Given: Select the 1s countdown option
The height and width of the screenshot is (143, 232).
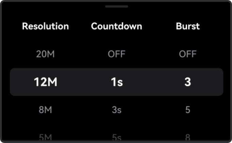Looking at the screenshot, I should [x=117, y=82].
